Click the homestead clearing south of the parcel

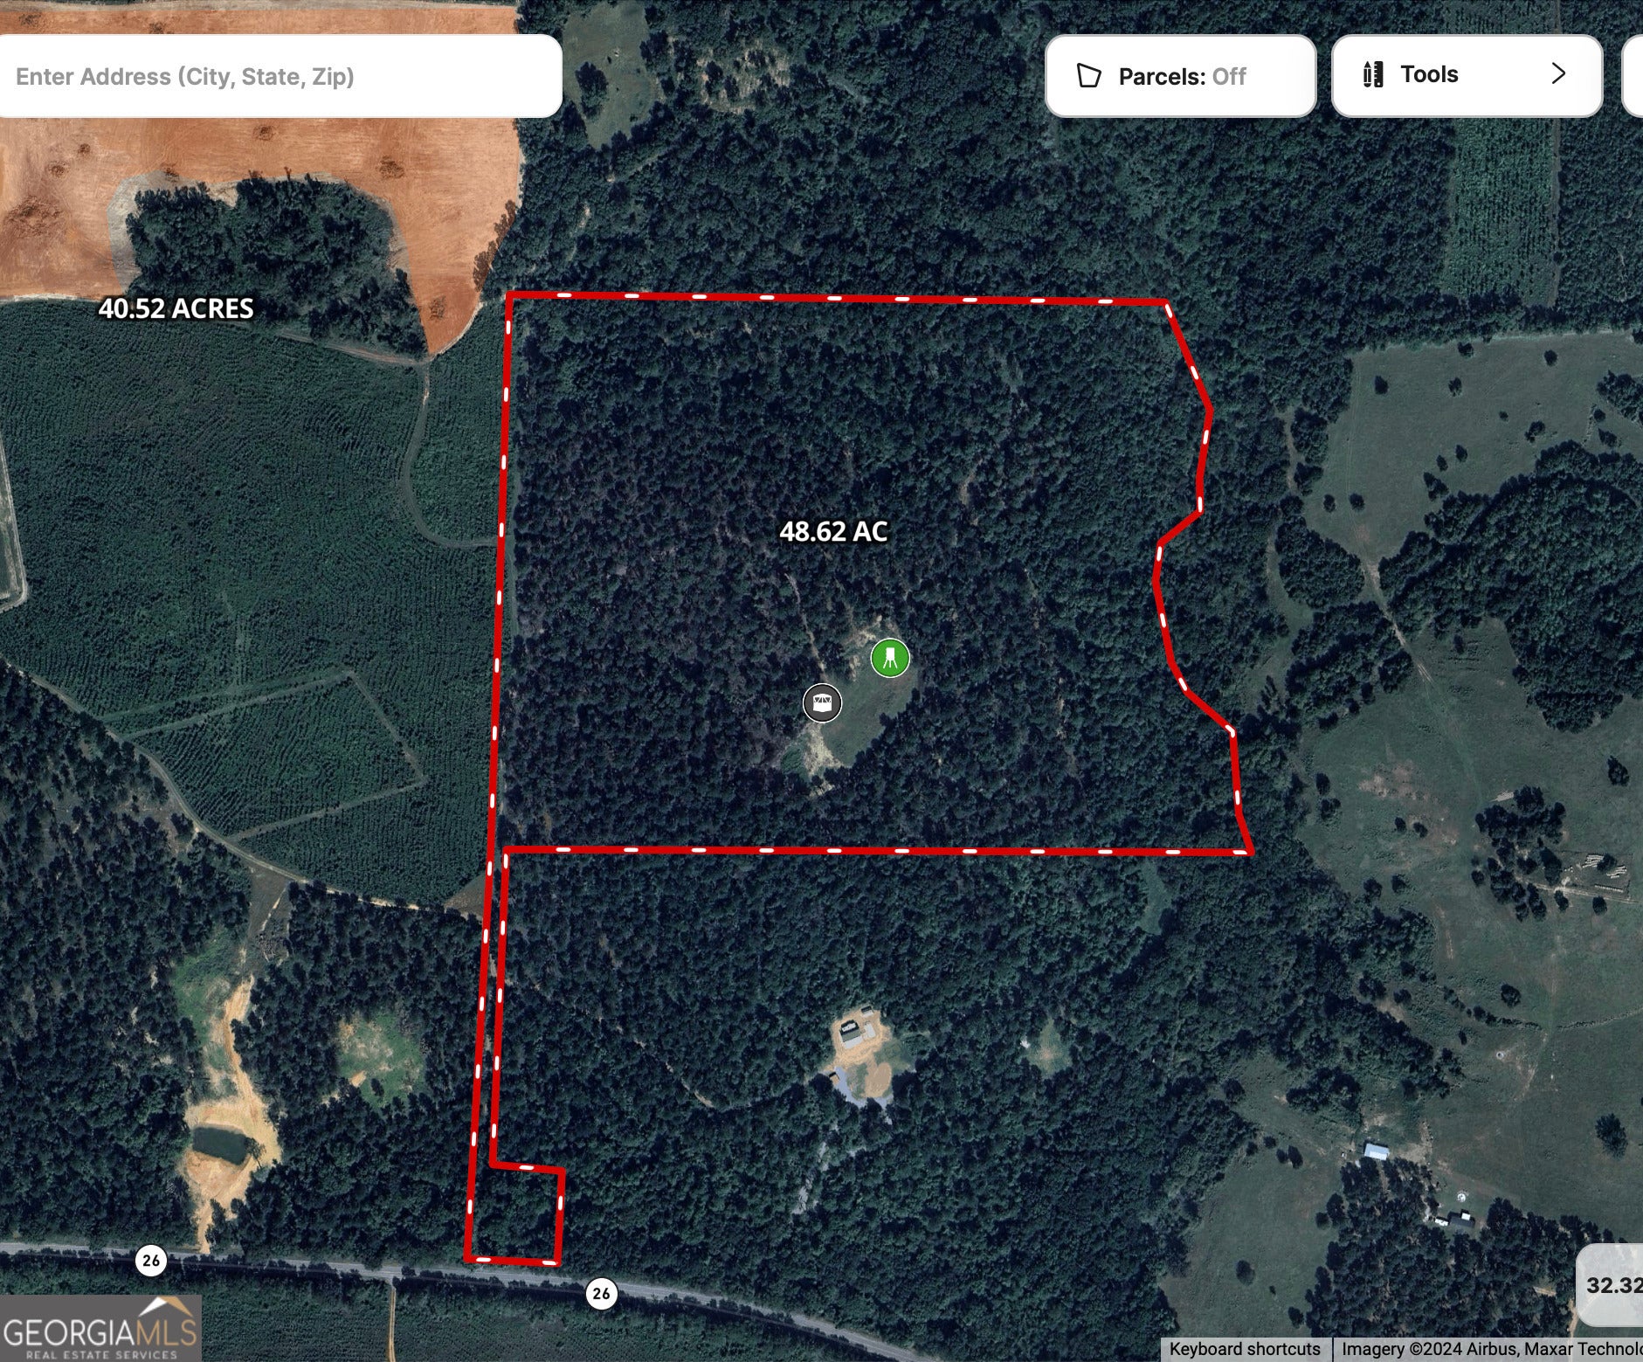click(x=863, y=1055)
